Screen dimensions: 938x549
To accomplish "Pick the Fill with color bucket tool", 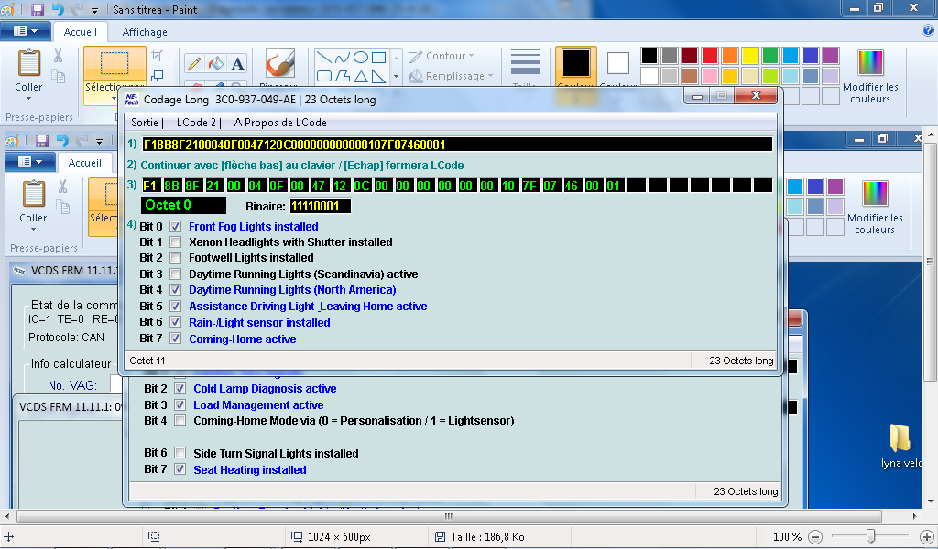I will 216,63.
